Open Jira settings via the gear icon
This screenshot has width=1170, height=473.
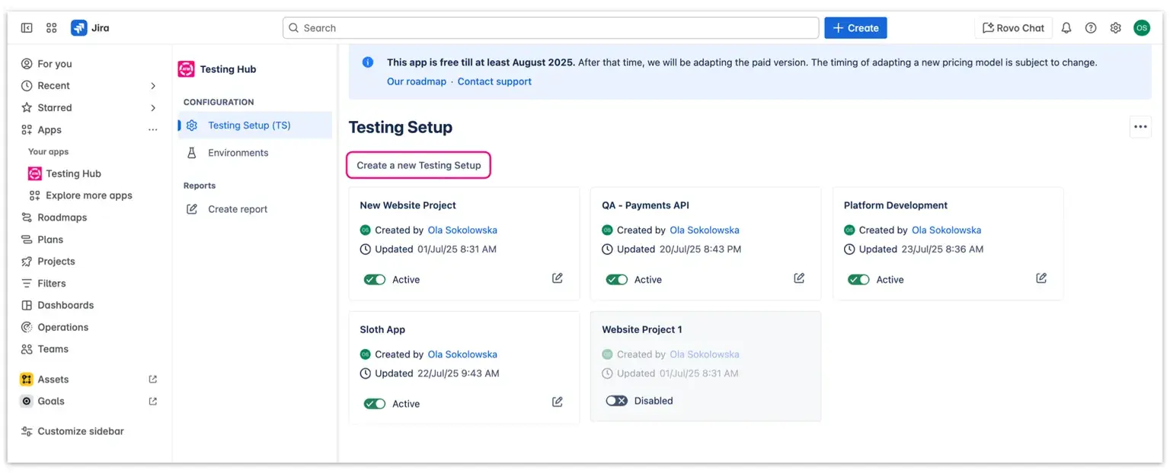[1115, 27]
